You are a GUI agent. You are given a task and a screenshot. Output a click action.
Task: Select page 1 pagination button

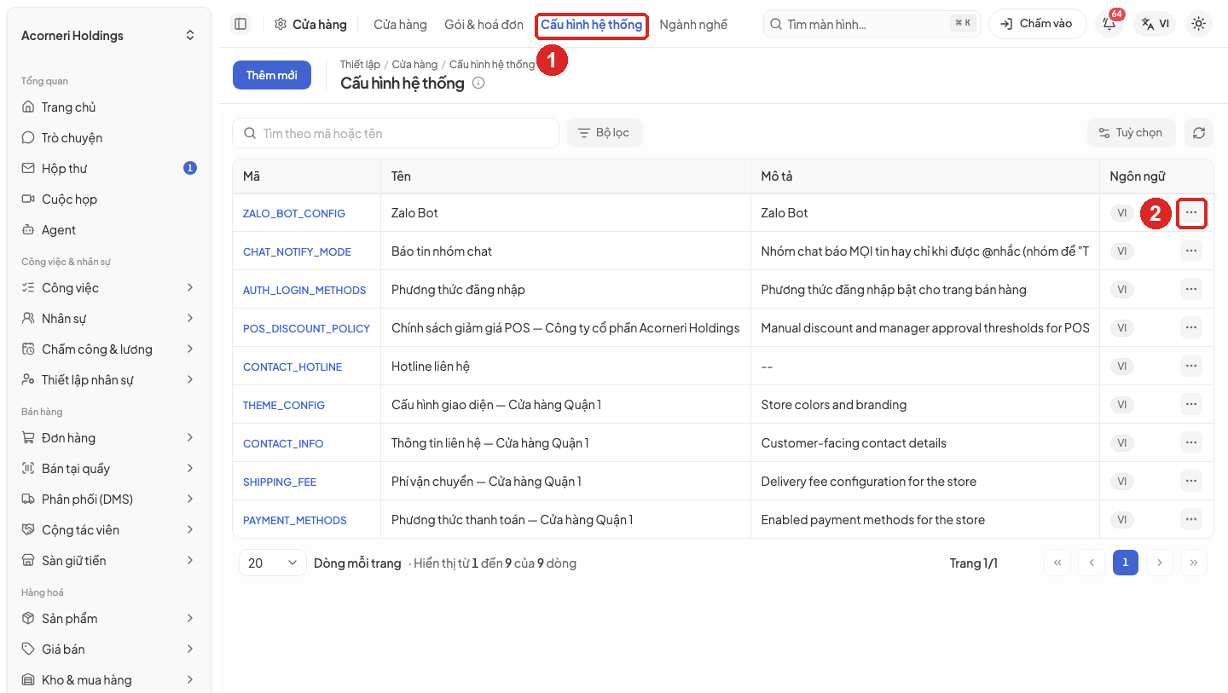(1126, 563)
